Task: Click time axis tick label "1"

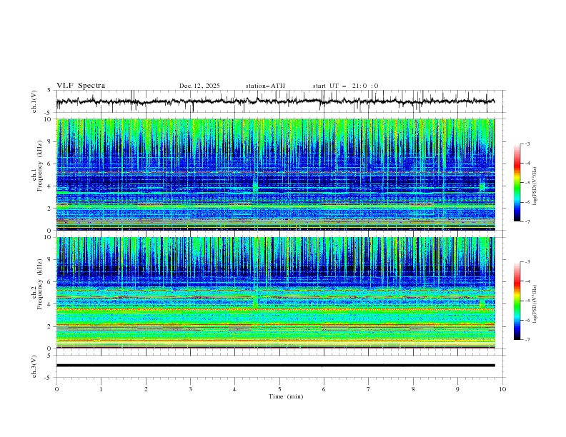Action: 101,389
